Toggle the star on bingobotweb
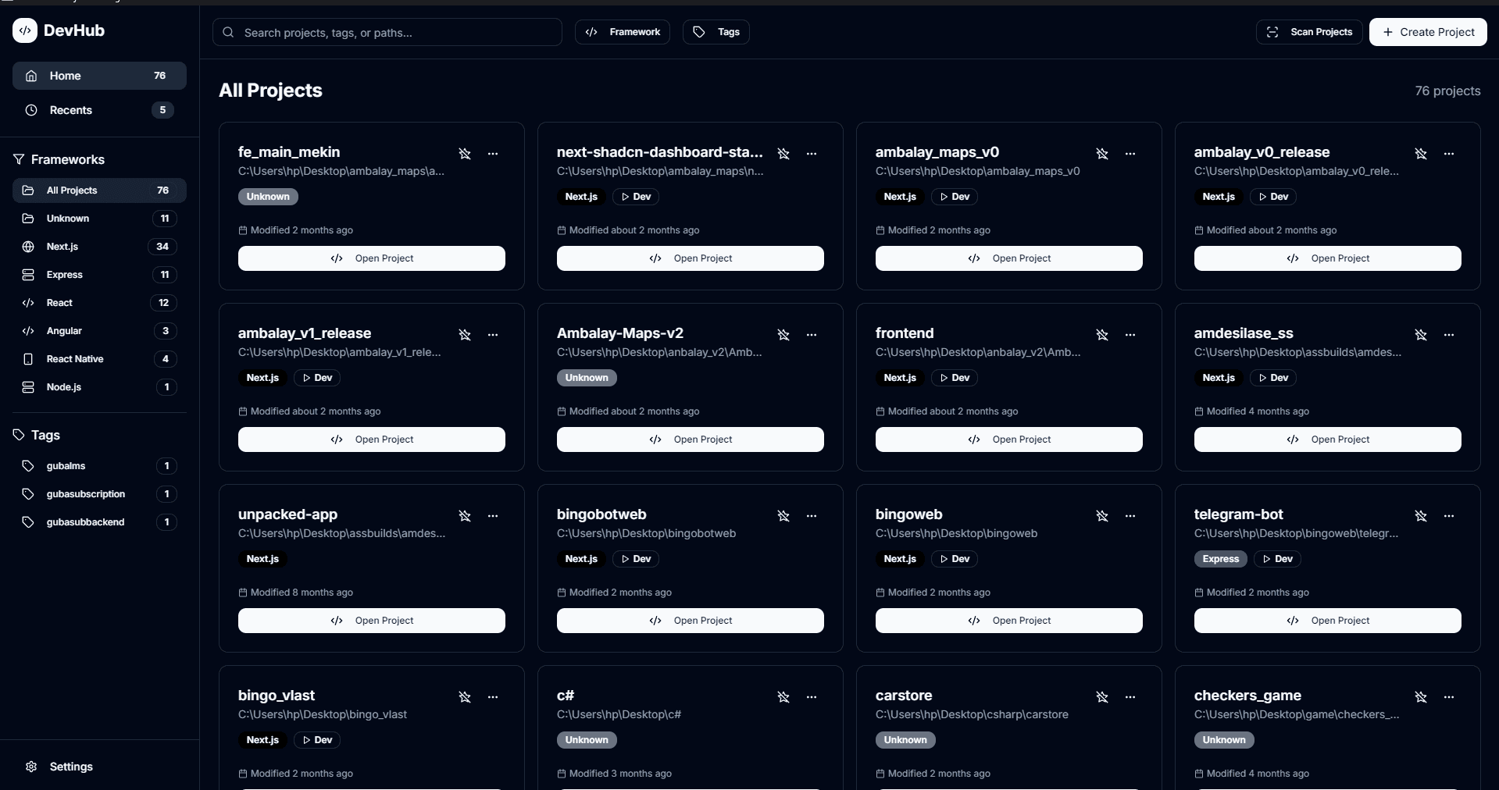The height and width of the screenshot is (790, 1499). point(783,516)
